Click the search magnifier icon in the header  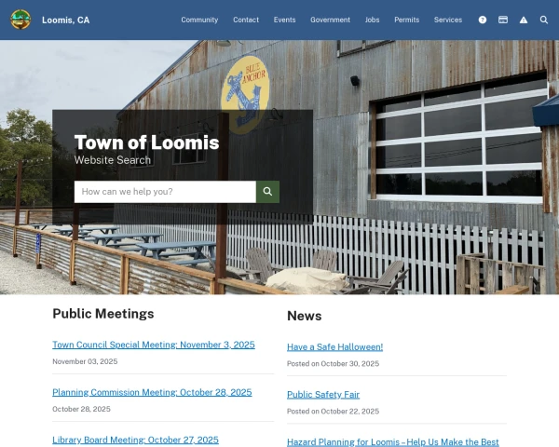click(x=544, y=20)
